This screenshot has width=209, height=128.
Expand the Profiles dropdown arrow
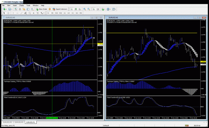click(x=12, y=9)
